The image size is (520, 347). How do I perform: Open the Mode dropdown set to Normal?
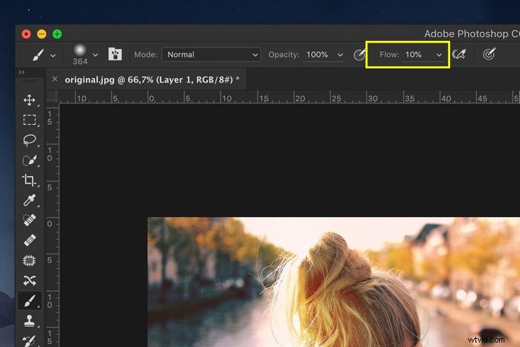click(x=211, y=54)
